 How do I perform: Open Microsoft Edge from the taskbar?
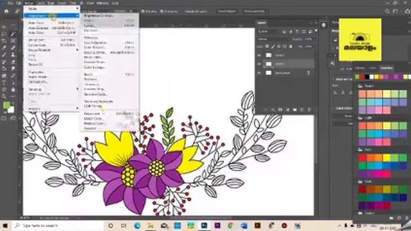[137, 225]
